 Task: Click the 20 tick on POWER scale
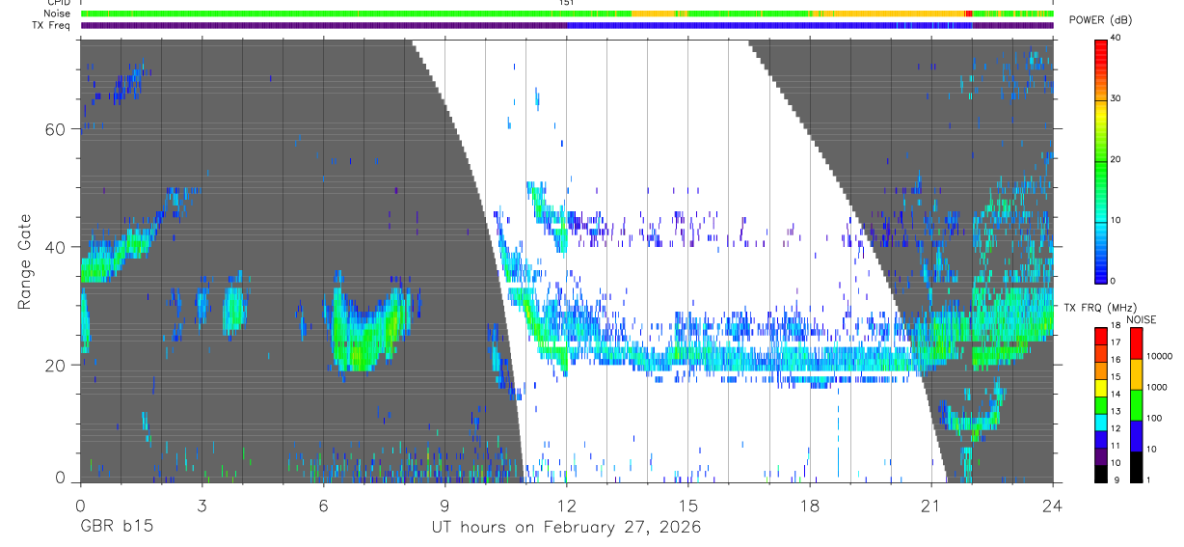tap(1117, 159)
